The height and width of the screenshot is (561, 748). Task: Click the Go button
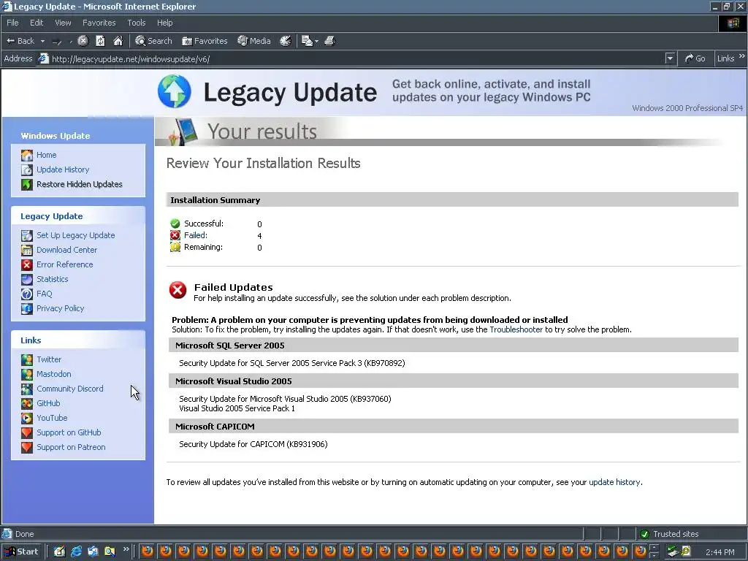click(695, 58)
